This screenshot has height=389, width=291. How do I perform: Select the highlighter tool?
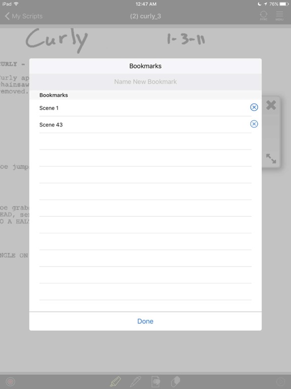pyautogui.click(x=115, y=381)
